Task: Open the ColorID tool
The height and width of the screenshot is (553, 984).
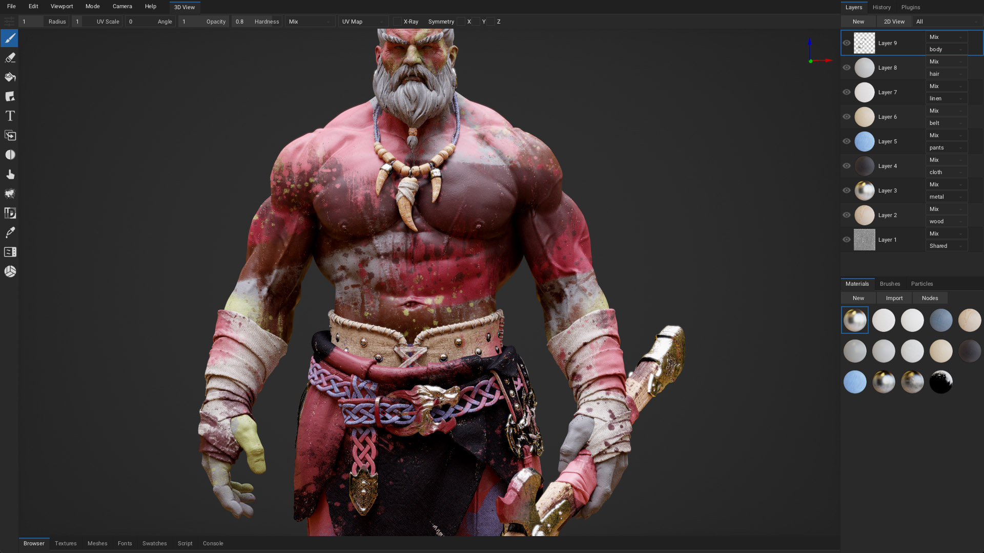Action: [x=9, y=213]
